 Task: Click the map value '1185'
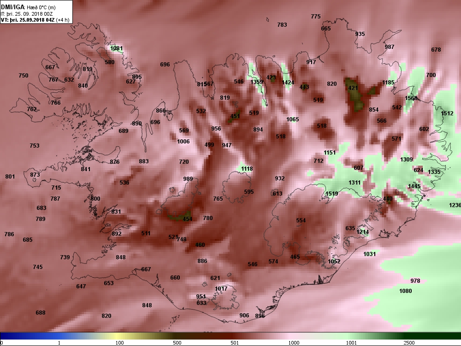tap(388, 83)
